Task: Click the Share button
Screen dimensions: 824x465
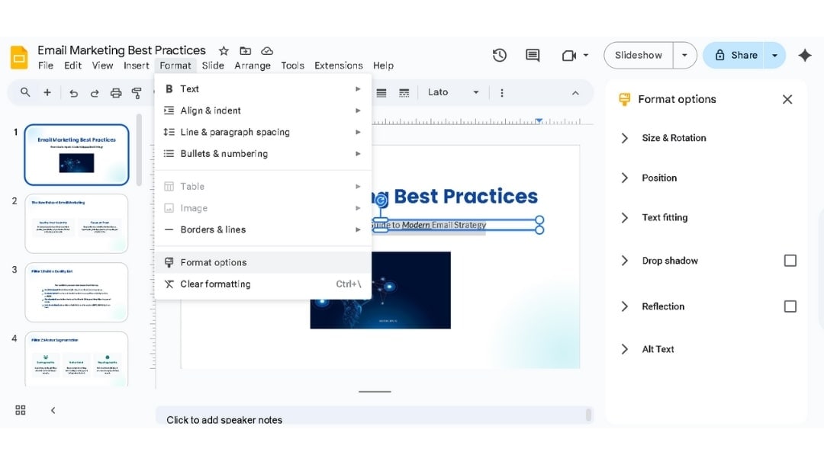Action: 735,55
